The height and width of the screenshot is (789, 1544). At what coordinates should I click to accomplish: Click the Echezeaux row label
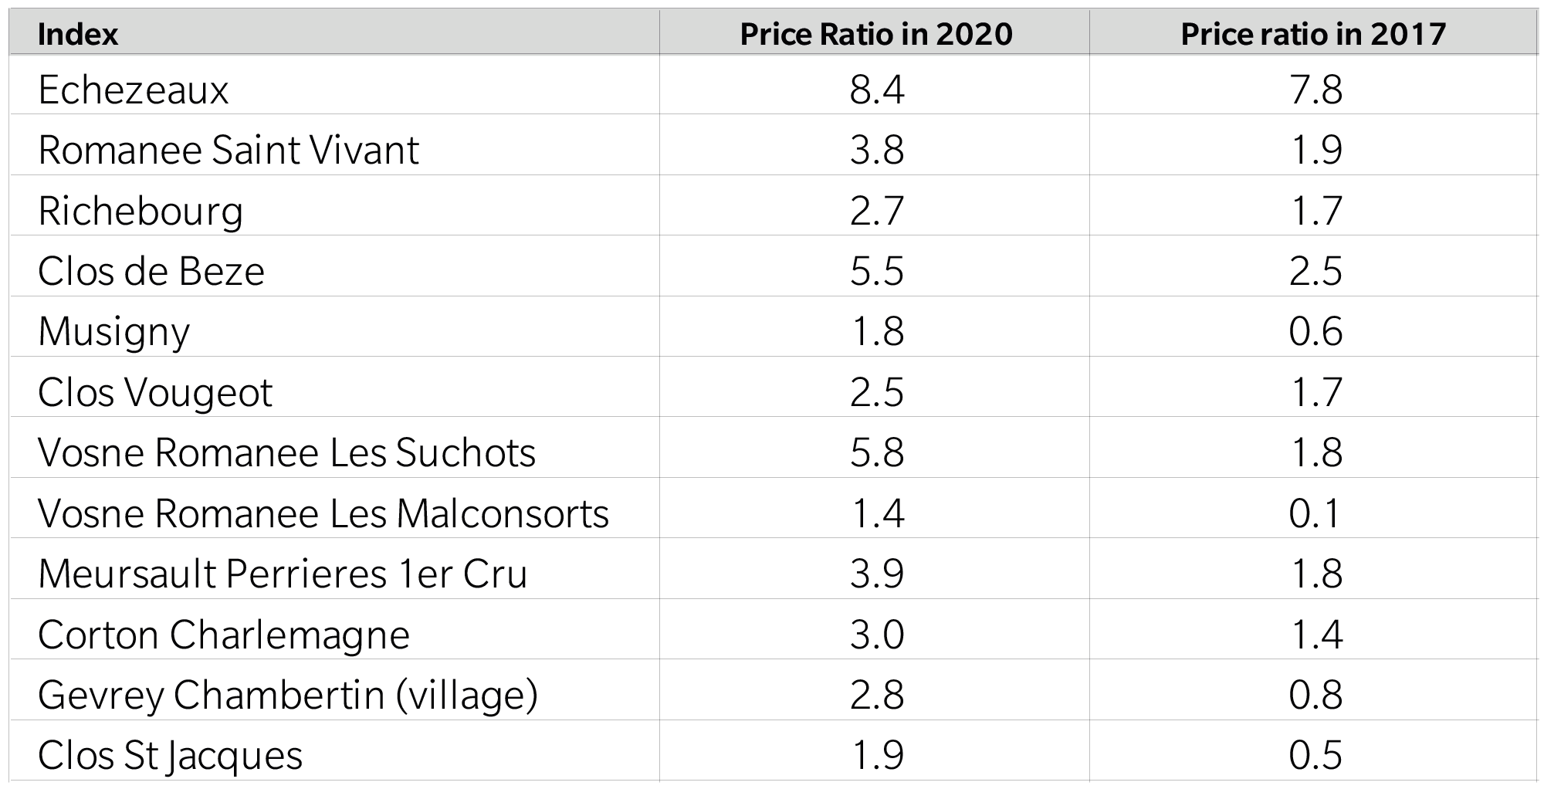(134, 90)
